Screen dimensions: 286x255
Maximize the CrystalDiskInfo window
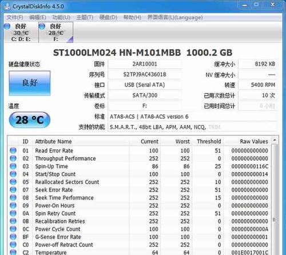click(x=257, y=5)
